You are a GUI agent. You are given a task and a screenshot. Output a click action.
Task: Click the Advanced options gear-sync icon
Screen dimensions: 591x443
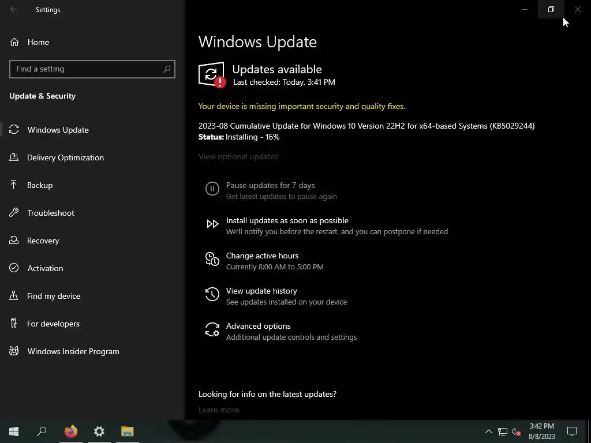coord(212,329)
